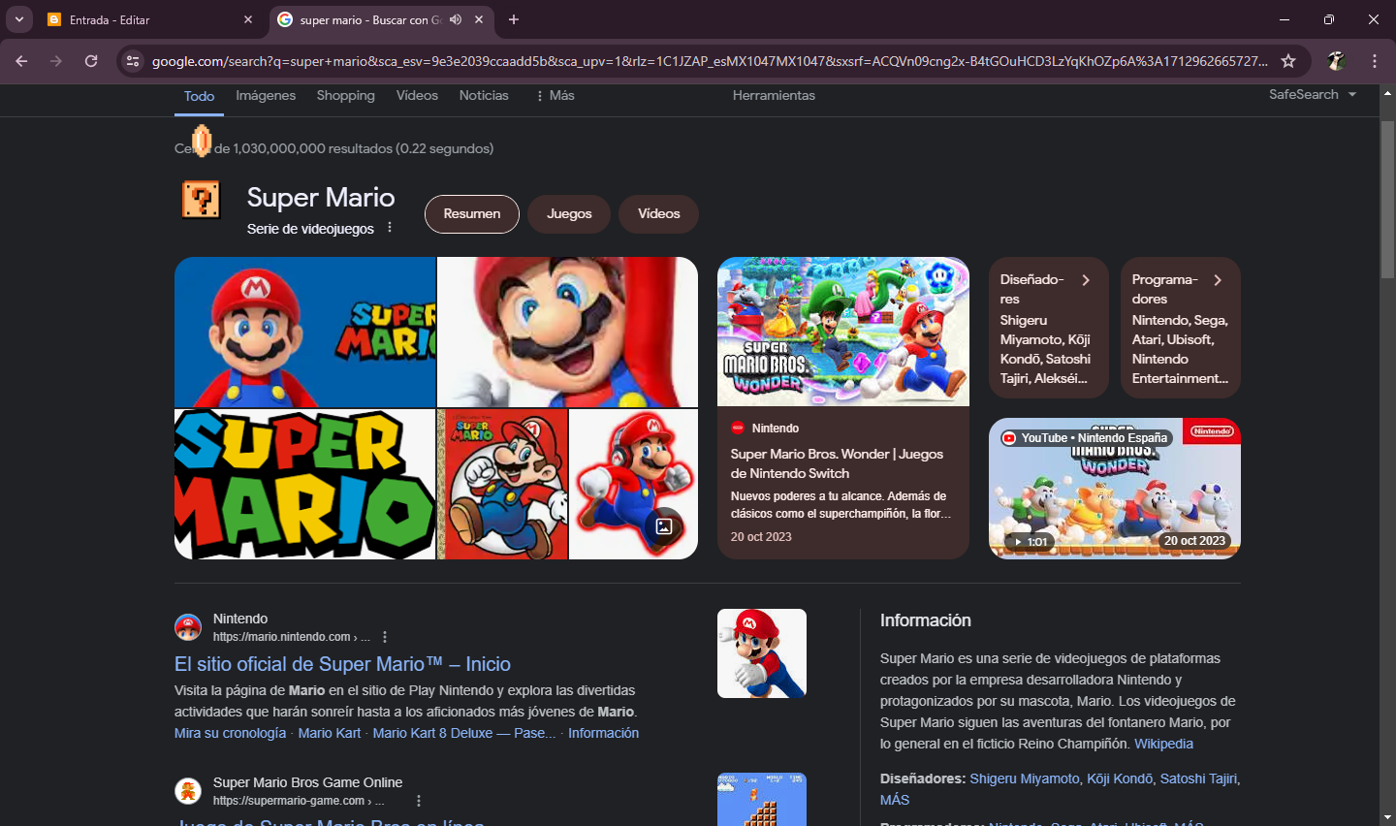This screenshot has width=1396, height=826.
Task: Open options for Super Mario Bros Game Online
Action: point(419,801)
